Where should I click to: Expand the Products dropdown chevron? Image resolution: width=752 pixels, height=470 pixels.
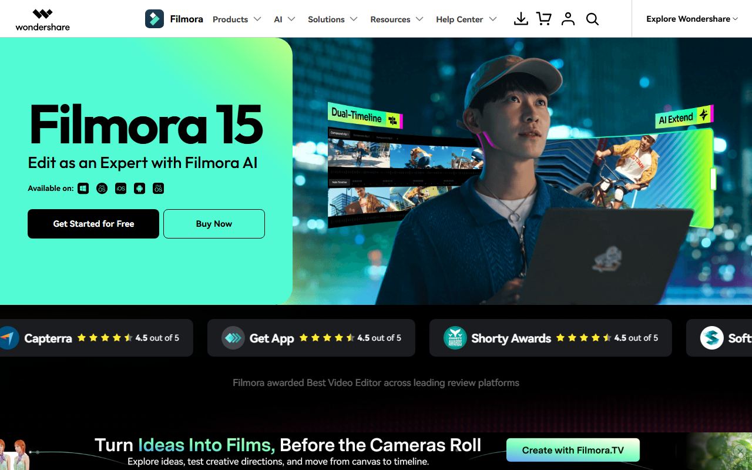tap(257, 19)
